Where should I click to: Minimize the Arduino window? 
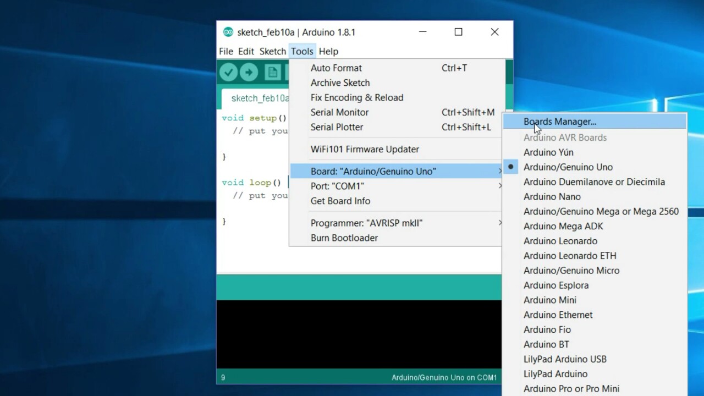[422, 32]
